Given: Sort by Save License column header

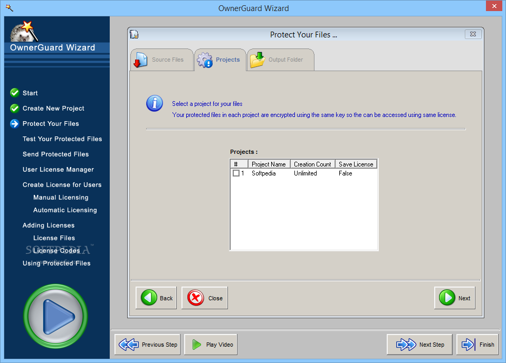Looking at the screenshot, I should click(x=356, y=164).
